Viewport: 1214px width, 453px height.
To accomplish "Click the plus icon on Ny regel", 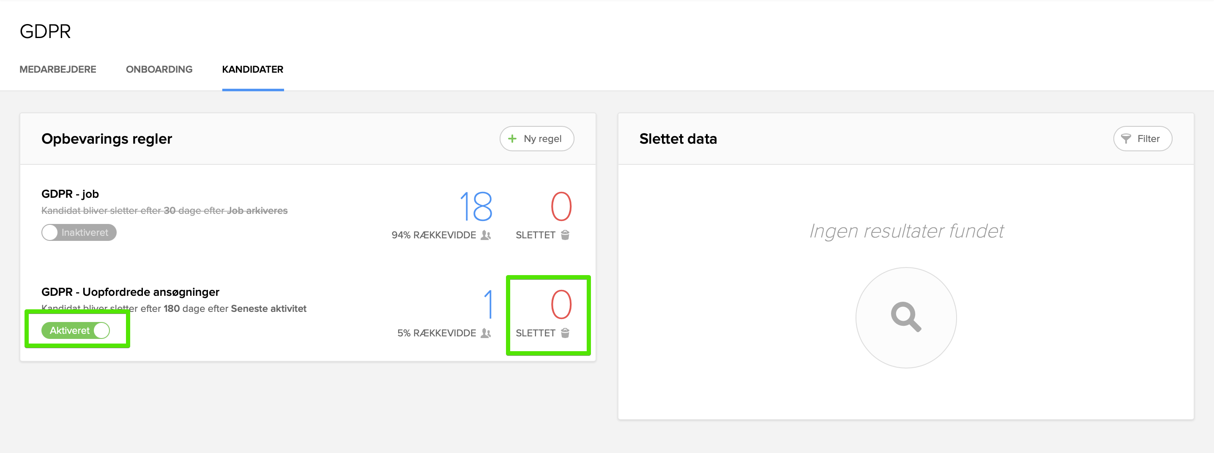I will [512, 139].
